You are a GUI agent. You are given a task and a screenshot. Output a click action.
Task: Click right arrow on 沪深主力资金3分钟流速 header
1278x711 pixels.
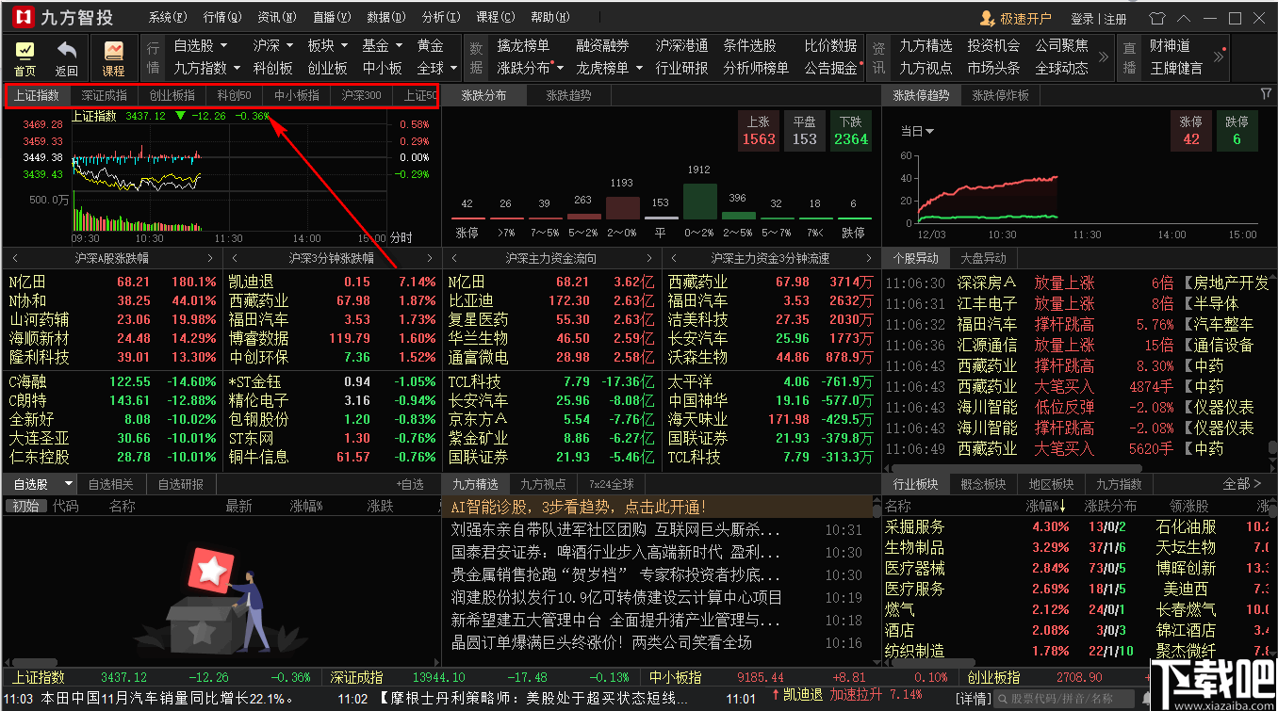[870, 258]
